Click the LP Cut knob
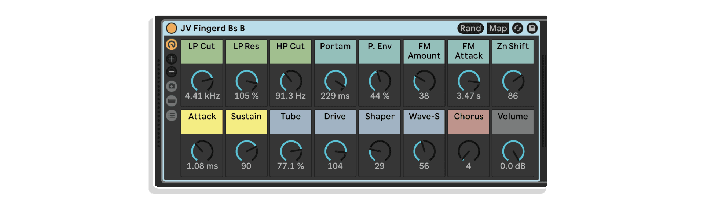The image size is (704, 202). pos(202,81)
